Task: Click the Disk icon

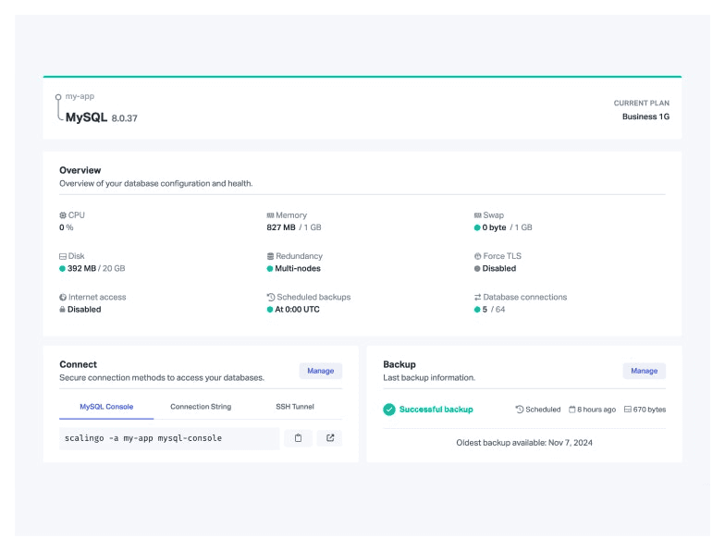Action: [x=63, y=256]
